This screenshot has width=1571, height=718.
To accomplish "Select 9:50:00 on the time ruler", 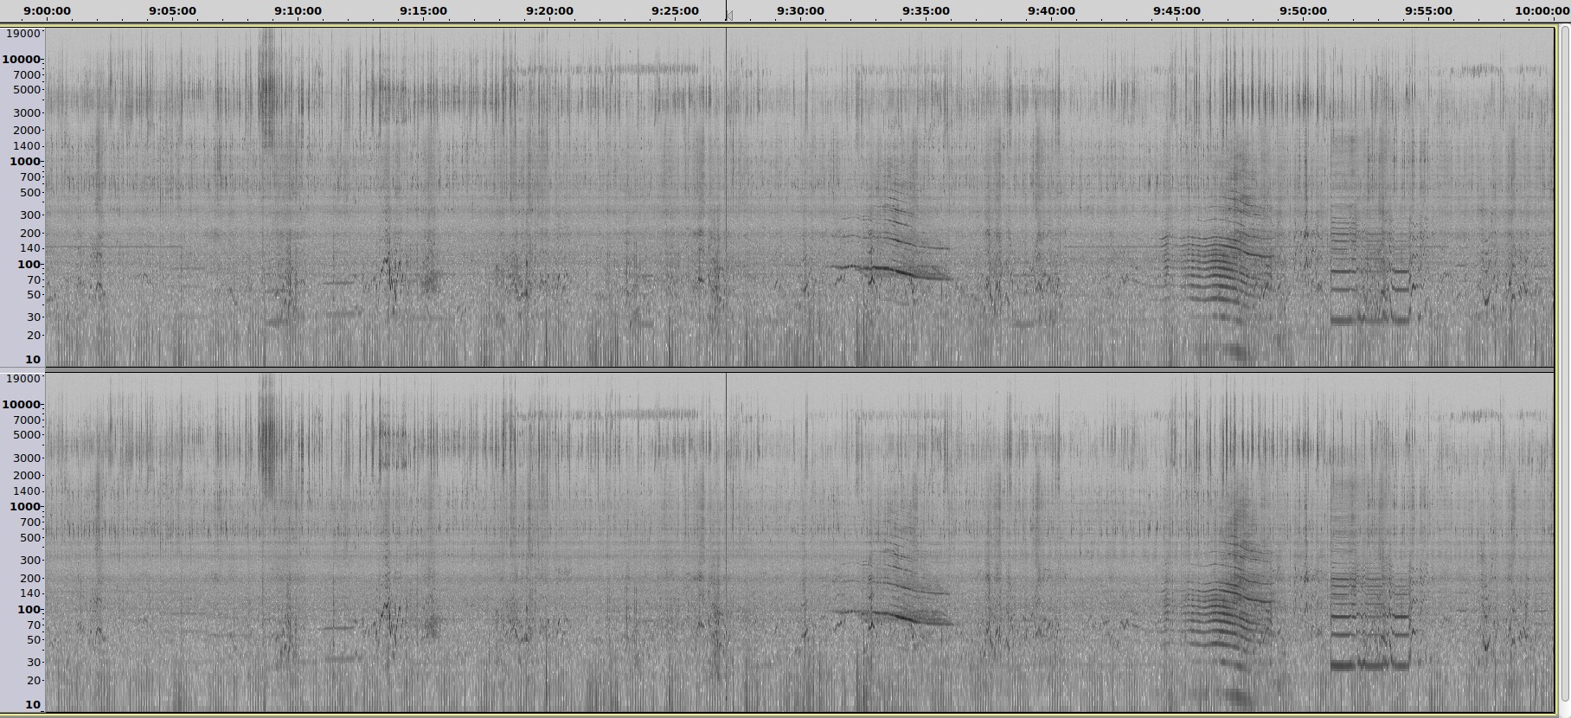I will click(1303, 10).
